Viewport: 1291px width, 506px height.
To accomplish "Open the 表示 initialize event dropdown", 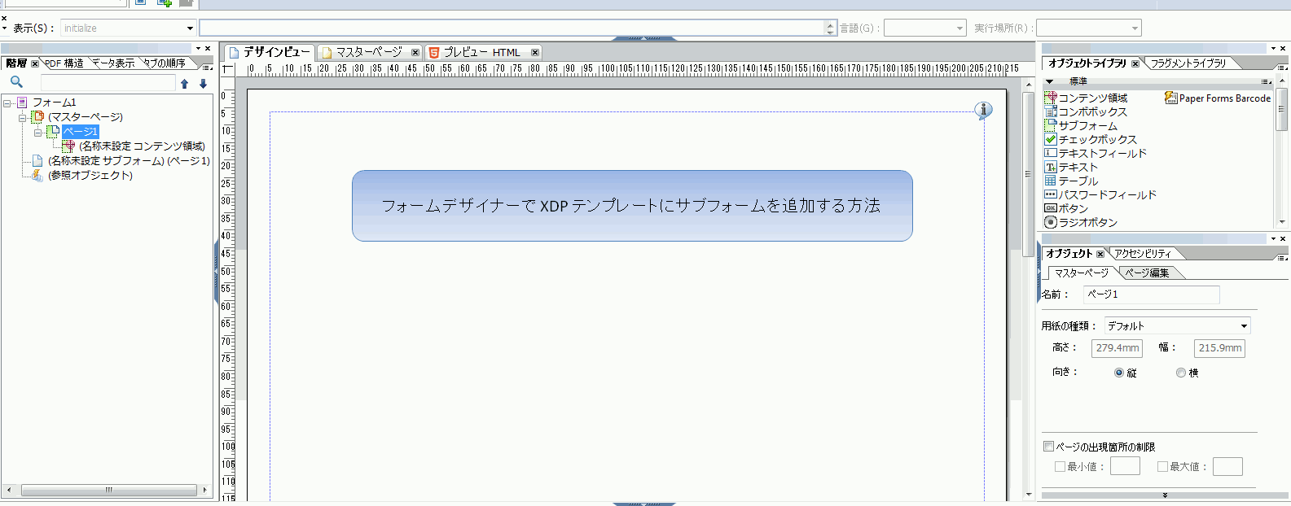I will (x=190, y=28).
